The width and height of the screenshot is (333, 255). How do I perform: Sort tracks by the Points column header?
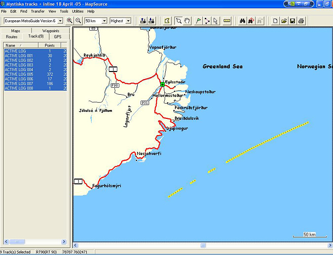(x=49, y=45)
